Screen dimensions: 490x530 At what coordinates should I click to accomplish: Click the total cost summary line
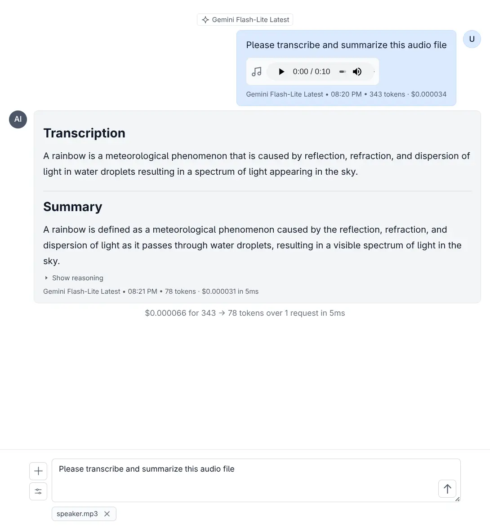(x=245, y=313)
